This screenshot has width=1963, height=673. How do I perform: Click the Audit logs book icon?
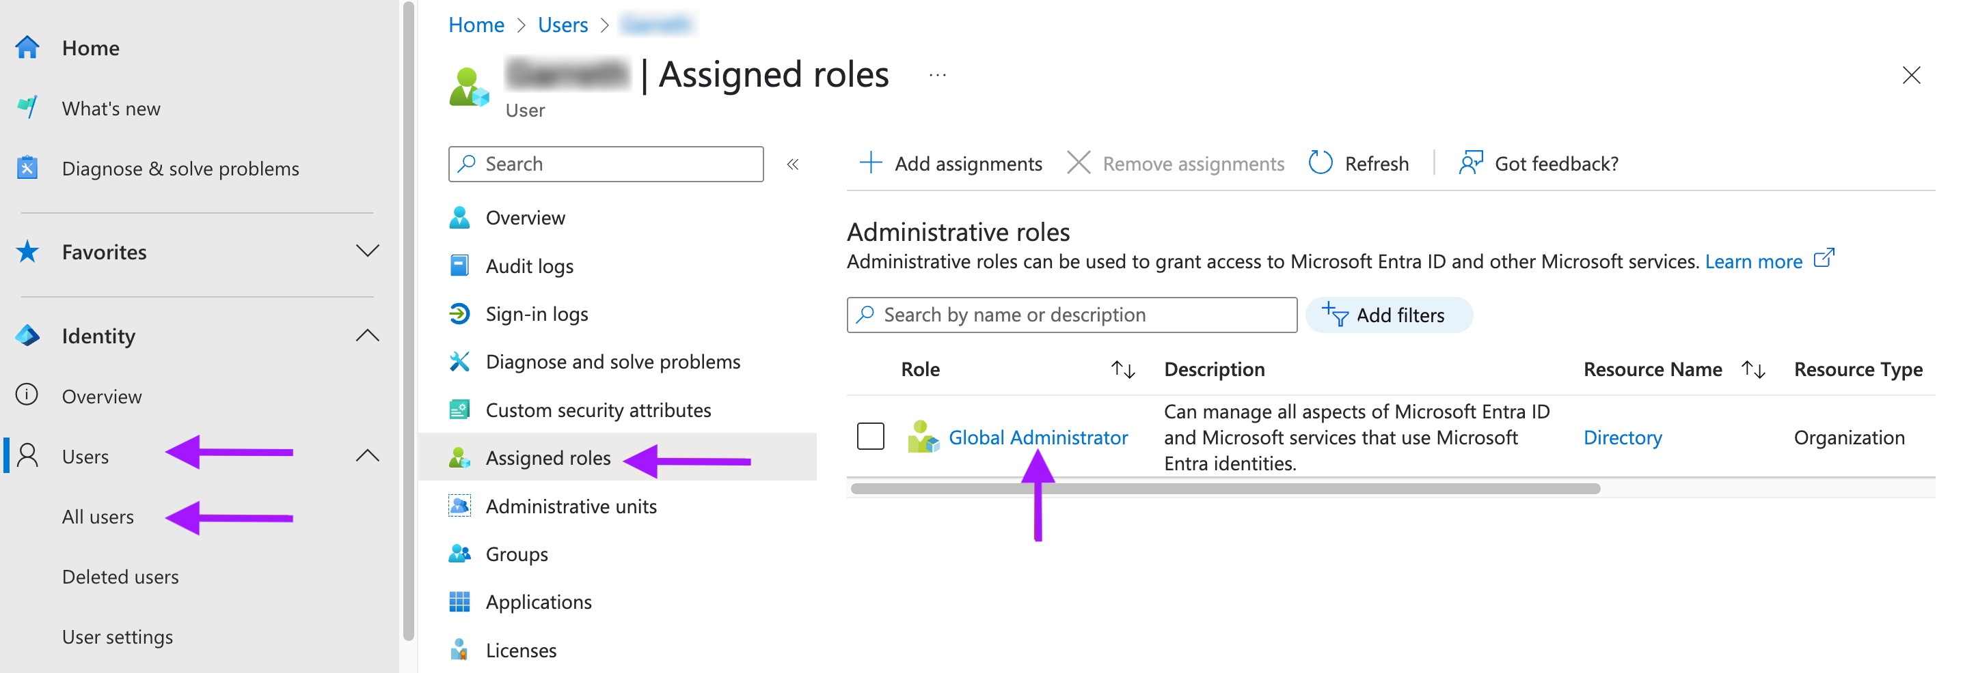[x=459, y=266]
